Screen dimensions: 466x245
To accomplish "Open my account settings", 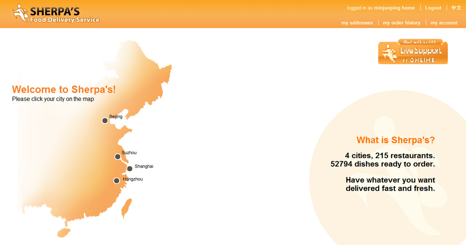I will pos(444,23).
